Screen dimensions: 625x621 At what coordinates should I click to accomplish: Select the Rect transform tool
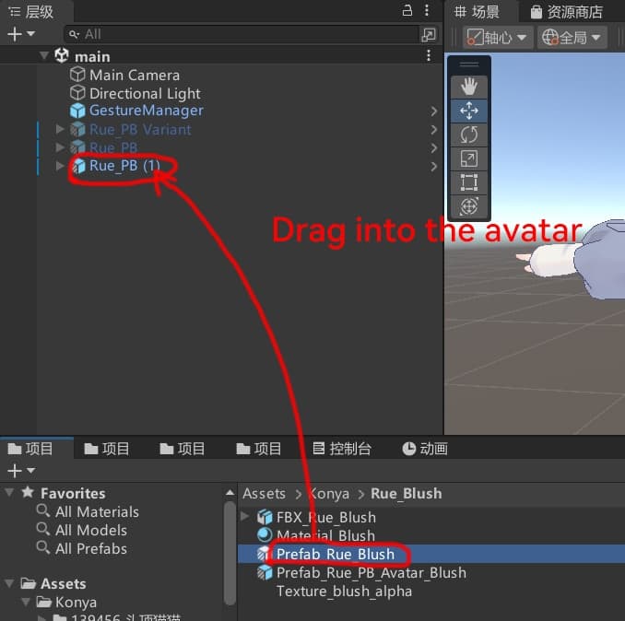click(468, 182)
